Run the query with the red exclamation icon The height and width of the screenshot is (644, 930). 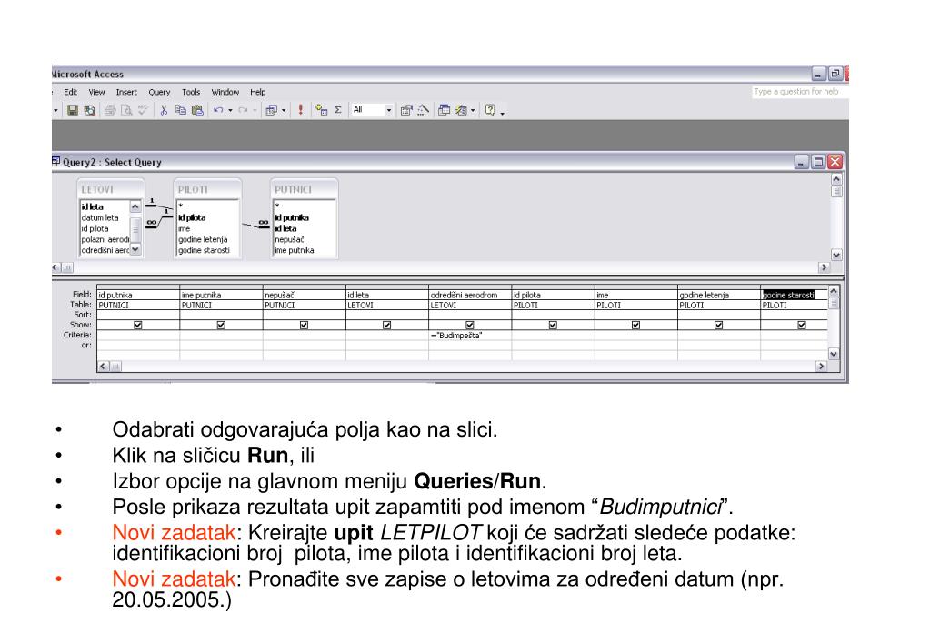coord(301,110)
